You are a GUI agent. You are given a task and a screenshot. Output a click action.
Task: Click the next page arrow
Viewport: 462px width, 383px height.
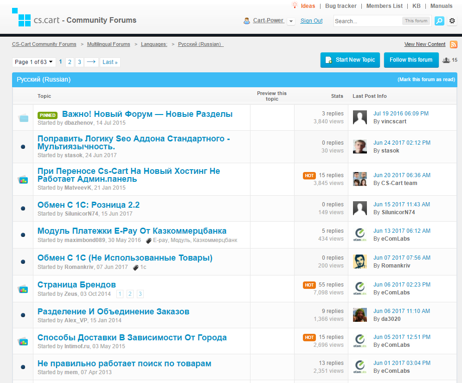(91, 62)
